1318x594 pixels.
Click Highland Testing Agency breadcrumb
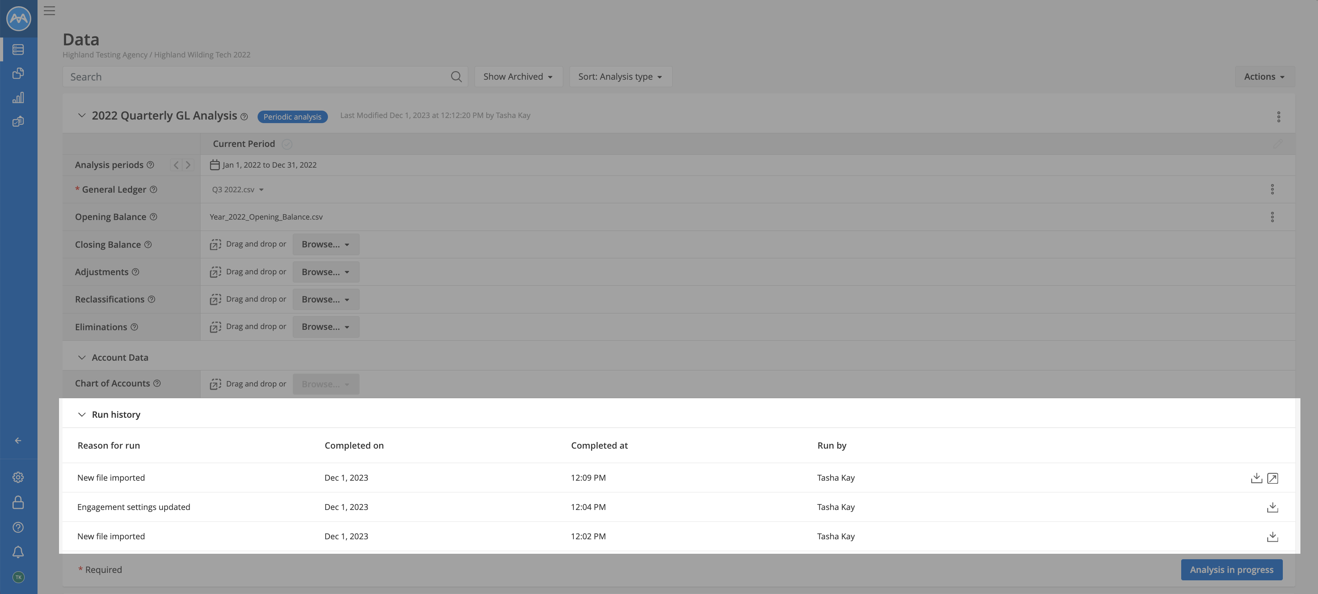pyautogui.click(x=105, y=55)
